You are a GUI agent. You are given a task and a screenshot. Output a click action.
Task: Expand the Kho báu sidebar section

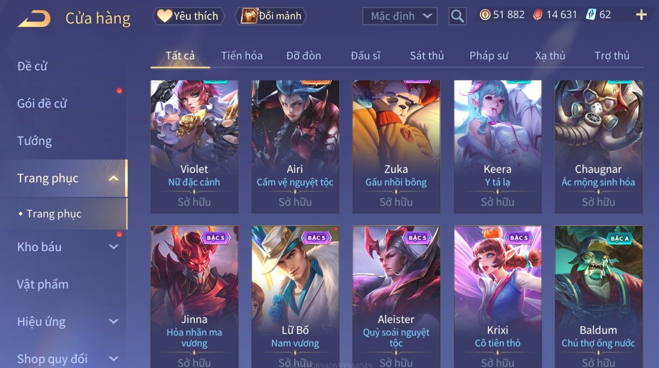coord(113,247)
